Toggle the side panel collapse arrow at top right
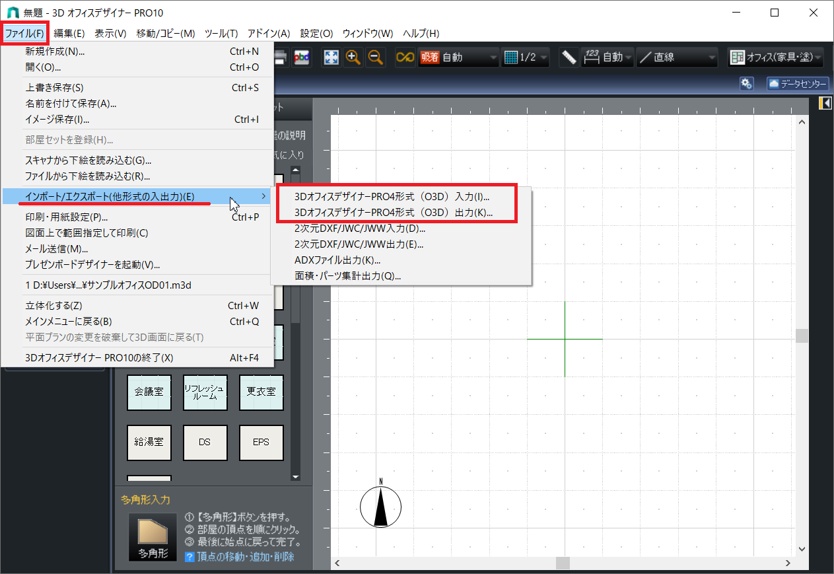The image size is (834, 574). tap(825, 103)
